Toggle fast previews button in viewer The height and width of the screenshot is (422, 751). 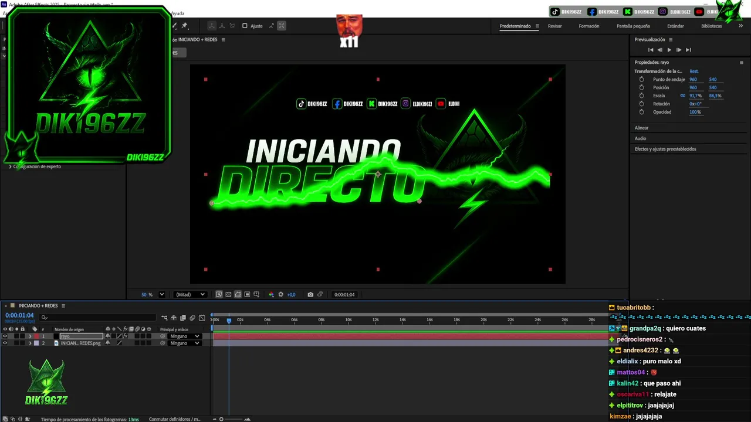tap(219, 294)
